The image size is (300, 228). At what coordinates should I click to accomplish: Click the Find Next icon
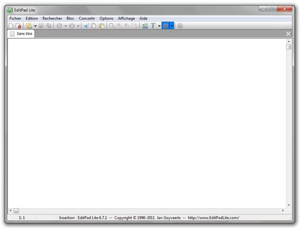click(x=119, y=25)
